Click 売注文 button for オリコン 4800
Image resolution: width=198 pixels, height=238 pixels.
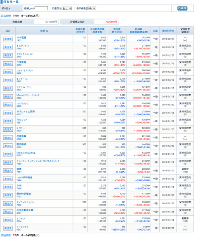tap(8, 129)
